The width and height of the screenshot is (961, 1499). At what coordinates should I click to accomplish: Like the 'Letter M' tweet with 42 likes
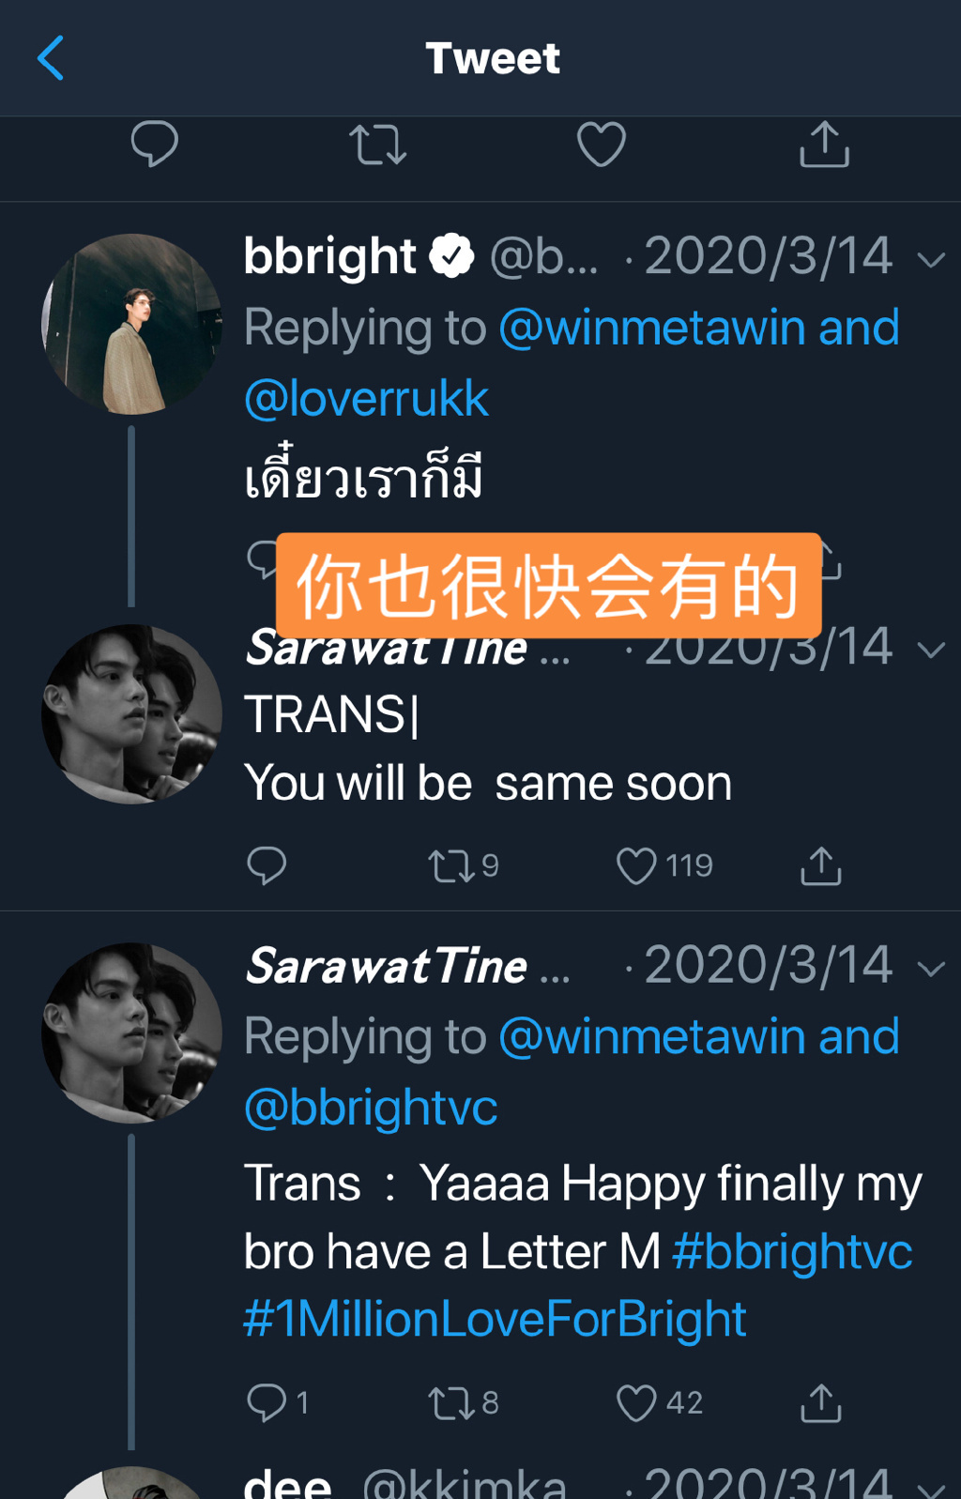click(636, 1403)
